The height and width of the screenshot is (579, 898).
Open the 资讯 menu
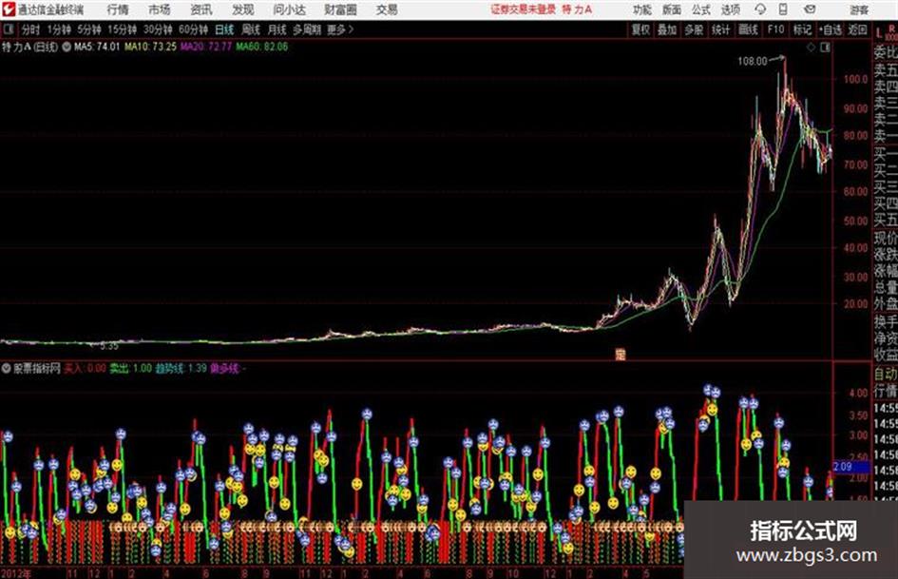pos(201,10)
